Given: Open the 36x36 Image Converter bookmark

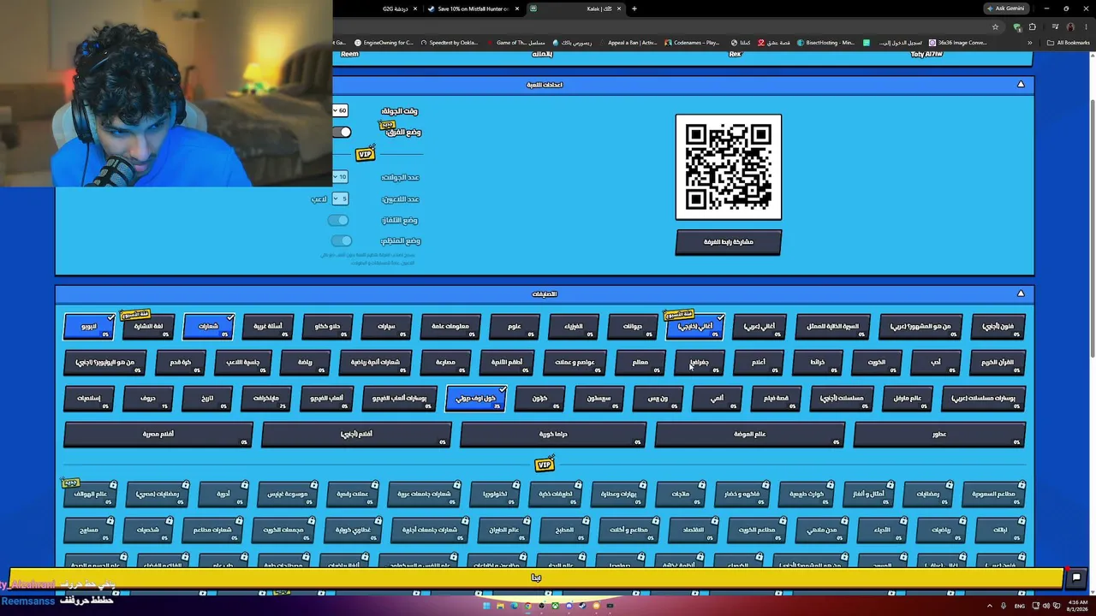Looking at the screenshot, I should click(958, 43).
